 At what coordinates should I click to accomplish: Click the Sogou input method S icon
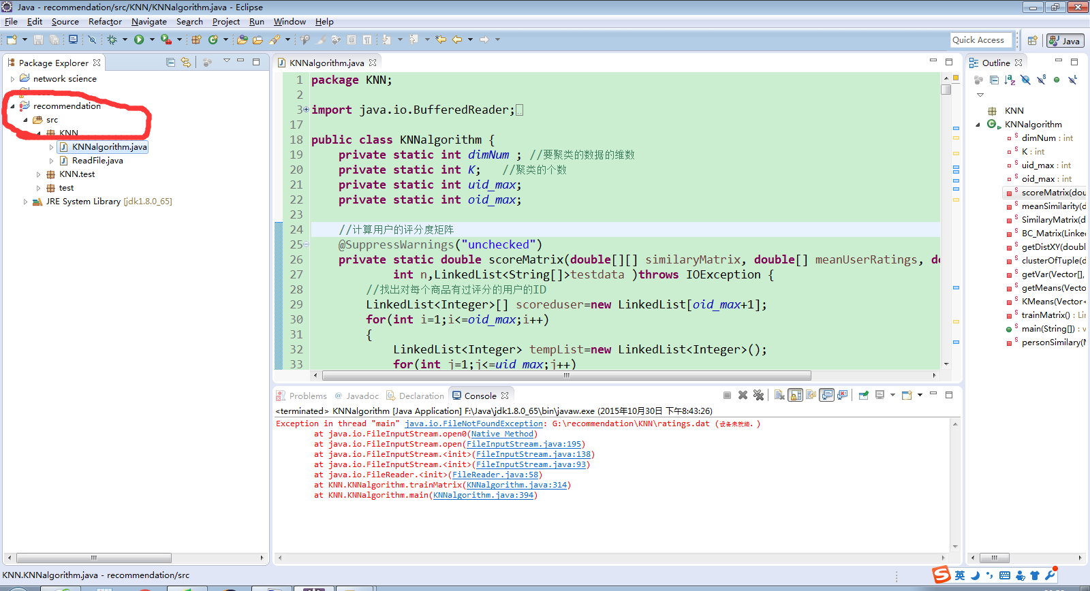pos(941,575)
